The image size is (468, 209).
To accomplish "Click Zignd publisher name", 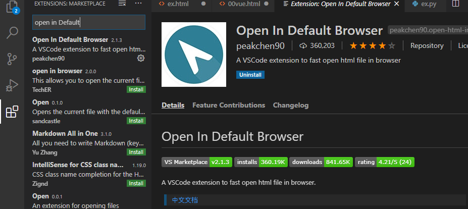I will [x=40, y=184].
